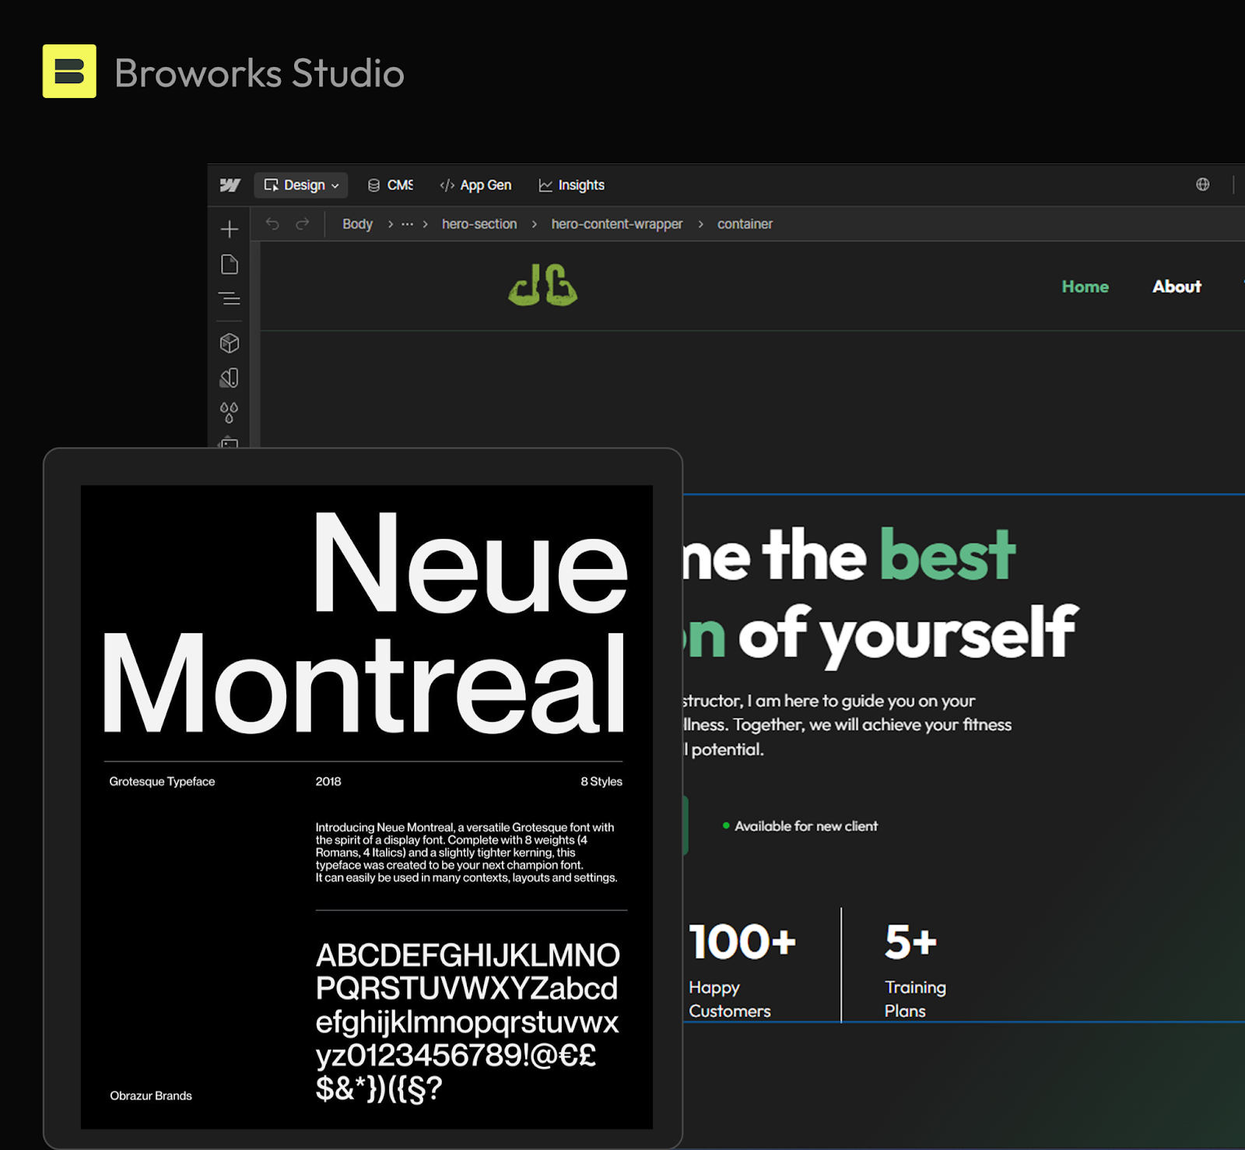This screenshot has height=1150, width=1245.
Task: Click the Home navigation link
Action: [x=1085, y=287]
